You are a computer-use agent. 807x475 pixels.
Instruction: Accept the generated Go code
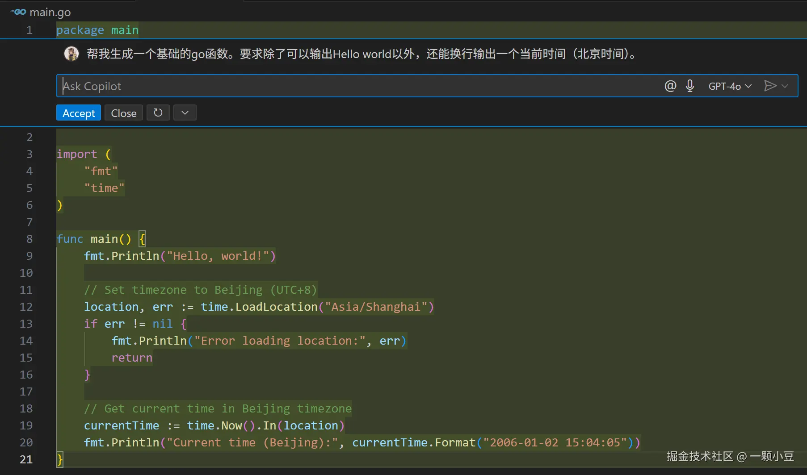(x=79, y=113)
